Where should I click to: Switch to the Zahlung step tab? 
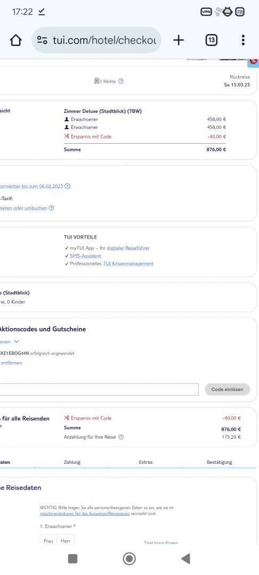(72, 462)
